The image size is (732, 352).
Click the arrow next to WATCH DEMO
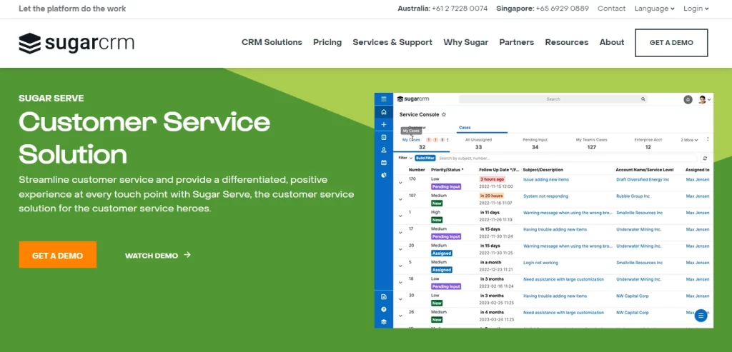[187, 255]
